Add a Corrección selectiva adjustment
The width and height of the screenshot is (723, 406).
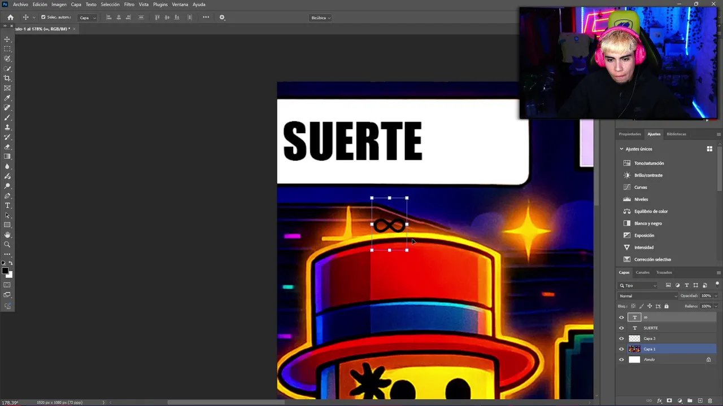(652, 259)
